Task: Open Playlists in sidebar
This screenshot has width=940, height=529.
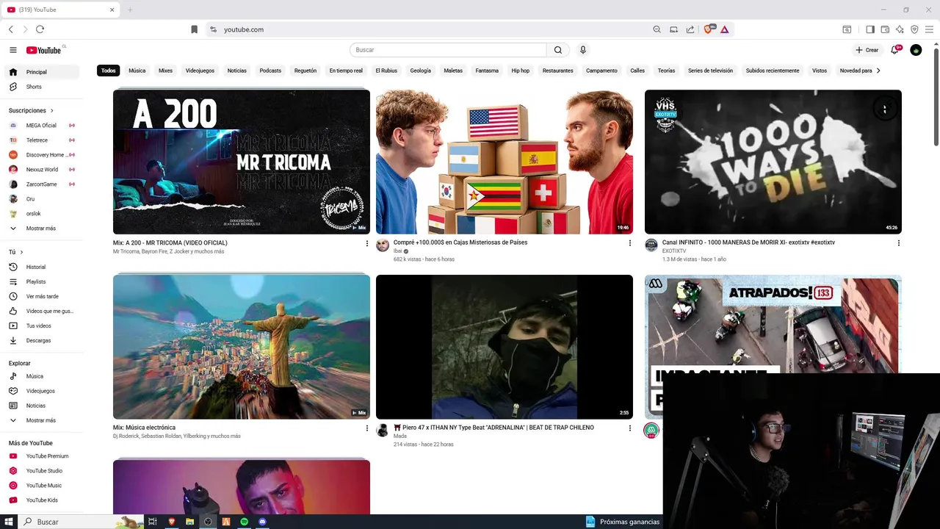Action: [41, 281]
